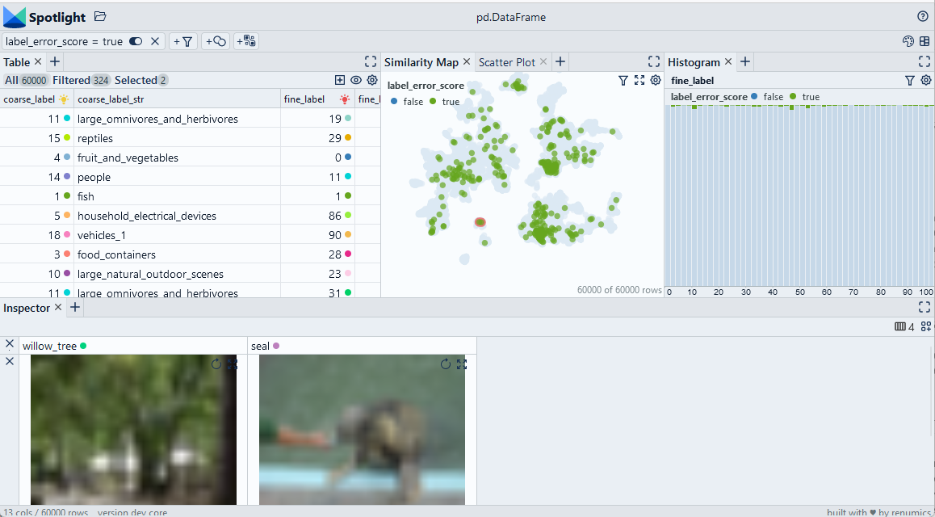Image resolution: width=935 pixels, height=517 pixels.
Task: Select the Histogram tab
Action: (x=694, y=62)
